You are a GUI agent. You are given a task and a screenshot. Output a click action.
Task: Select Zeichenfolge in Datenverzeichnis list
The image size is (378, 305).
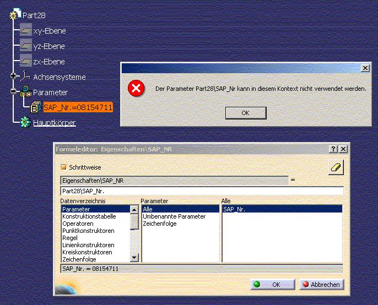pyautogui.click(x=96, y=259)
